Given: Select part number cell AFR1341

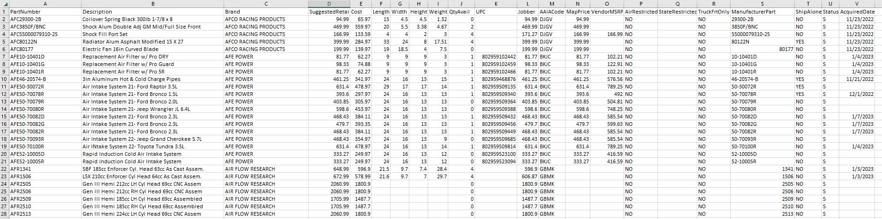Looking at the screenshot, I should (x=45, y=169).
